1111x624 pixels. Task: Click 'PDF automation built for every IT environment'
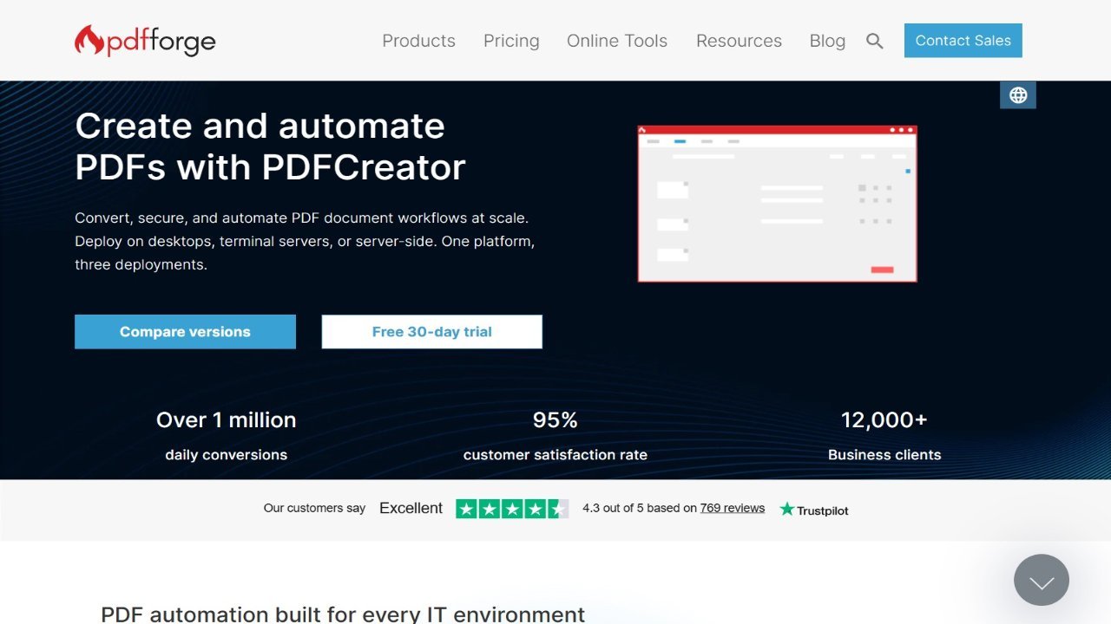(x=343, y=614)
